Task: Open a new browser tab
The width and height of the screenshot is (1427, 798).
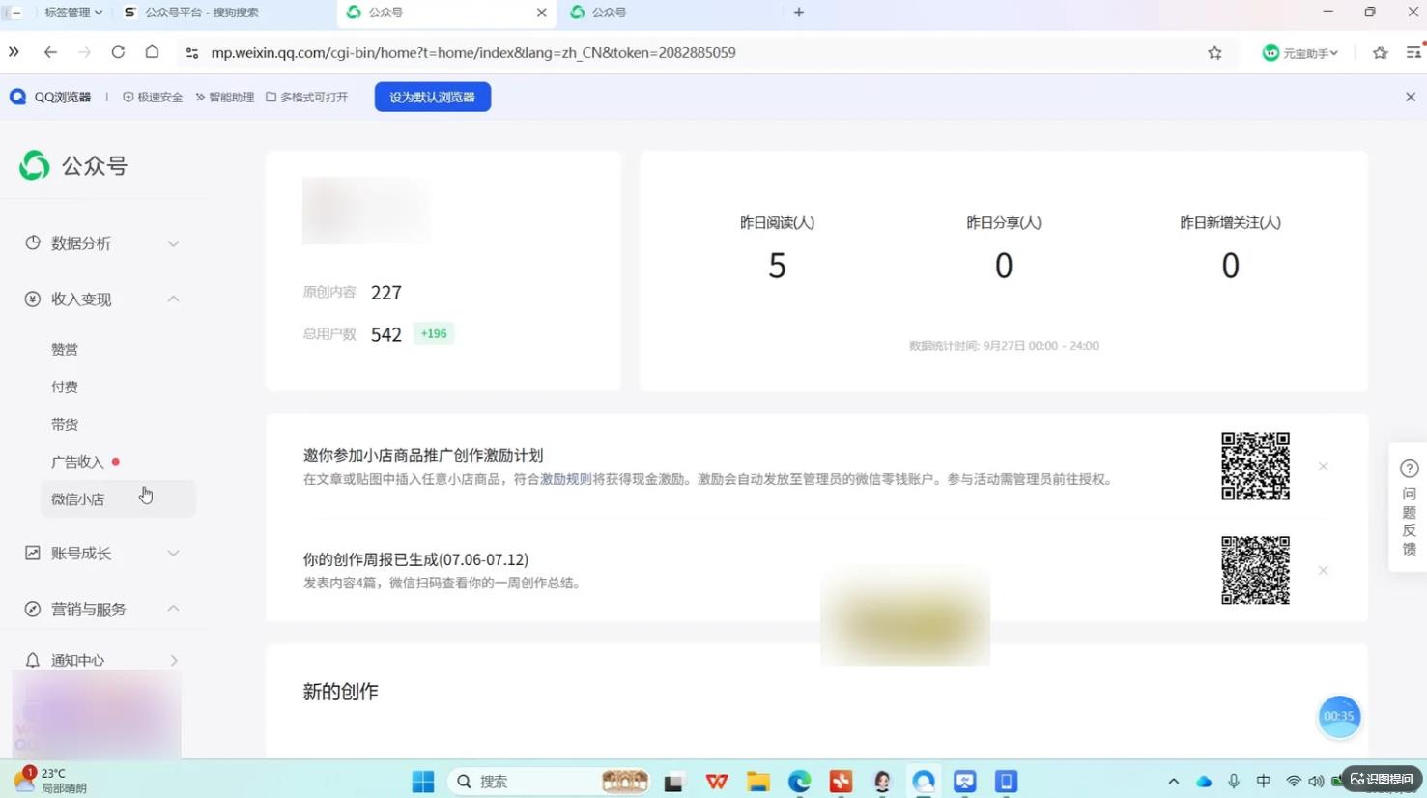Action: [x=798, y=13]
